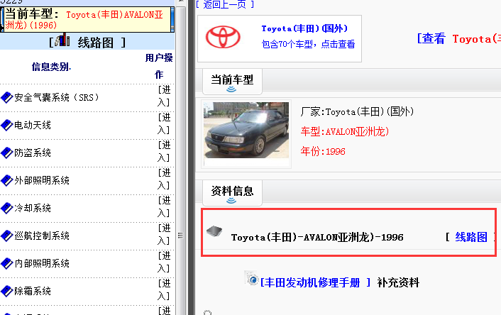501x315 pixels.
Task: Open the 资料信息 tab
Action: click(232, 193)
